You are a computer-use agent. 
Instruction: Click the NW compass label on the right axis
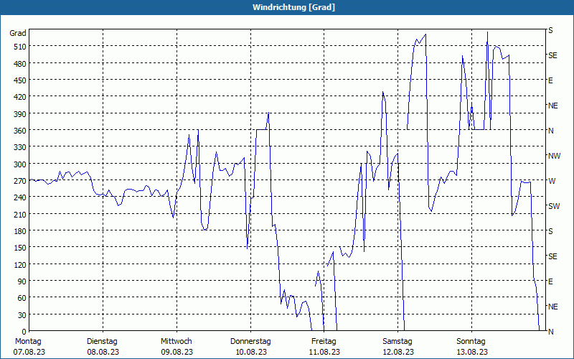click(x=554, y=156)
